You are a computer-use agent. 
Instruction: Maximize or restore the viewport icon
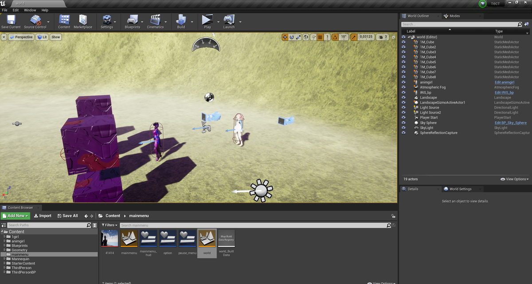point(393,37)
